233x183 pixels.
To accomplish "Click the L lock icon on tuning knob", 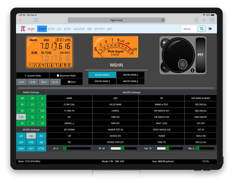I will coord(192,70).
